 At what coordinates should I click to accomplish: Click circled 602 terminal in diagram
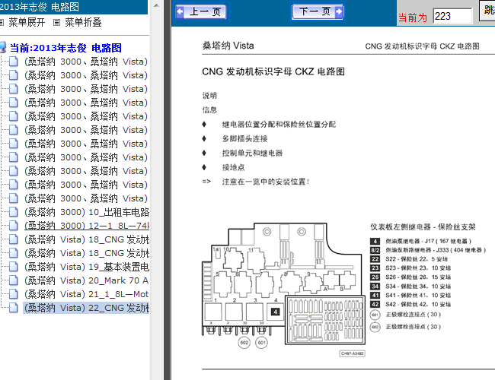(244, 343)
